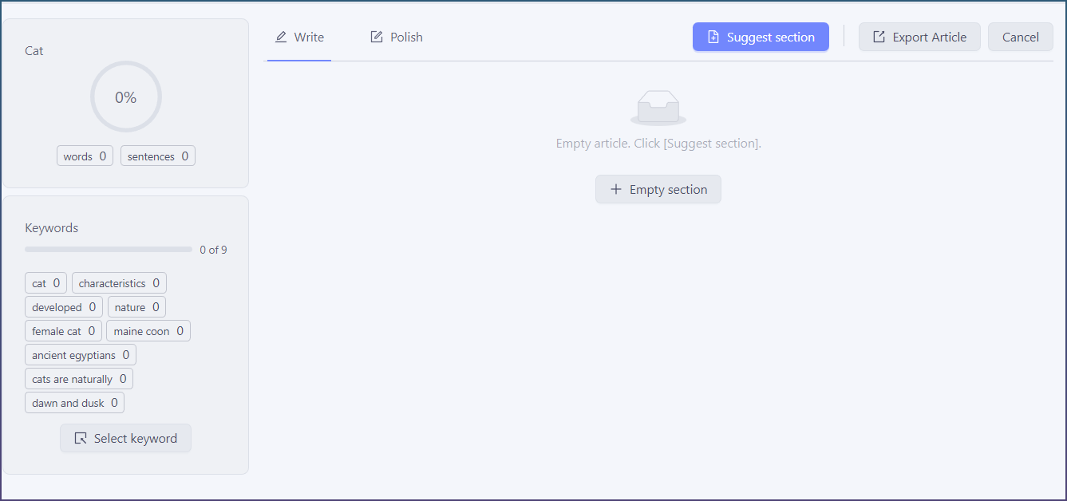The width and height of the screenshot is (1067, 501).
Task: Click the 'female cat' keyword tag
Action: pyautogui.click(x=63, y=331)
